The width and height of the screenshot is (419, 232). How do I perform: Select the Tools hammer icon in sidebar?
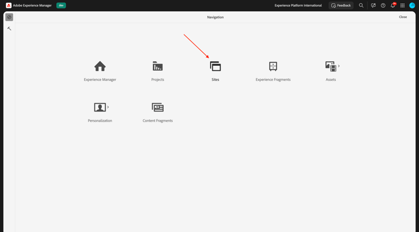(x=9, y=28)
